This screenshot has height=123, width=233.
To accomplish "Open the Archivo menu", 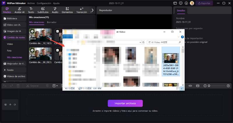I will tap(31, 3).
